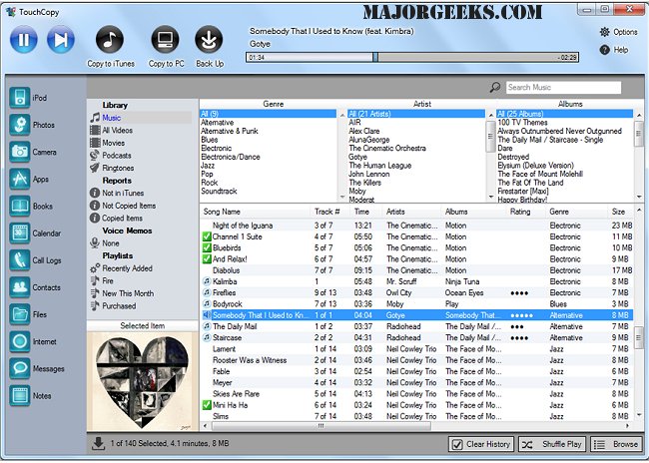Select the song Rooster Was a Witness
Viewport: 649px width, 463px height.
[x=250, y=360]
